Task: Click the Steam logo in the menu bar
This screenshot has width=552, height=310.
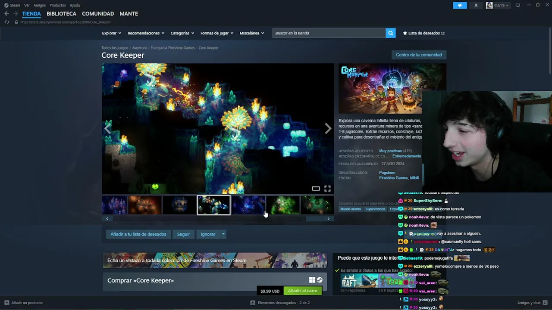Action: pyautogui.click(x=6, y=5)
